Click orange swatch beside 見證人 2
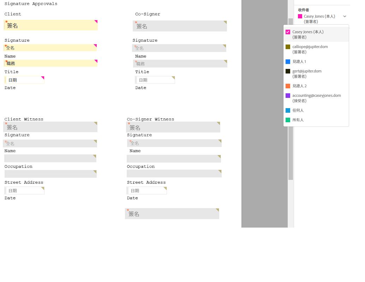 tap(288, 86)
